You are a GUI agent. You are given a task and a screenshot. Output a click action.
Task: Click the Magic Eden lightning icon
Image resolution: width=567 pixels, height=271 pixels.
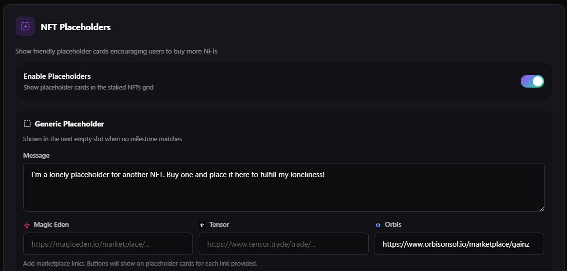(x=27, y=225)
